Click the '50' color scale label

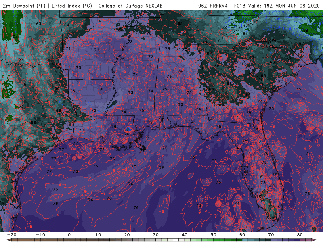[x=214, y=235]
